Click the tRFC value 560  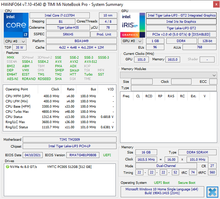click(x=212, y=172)
